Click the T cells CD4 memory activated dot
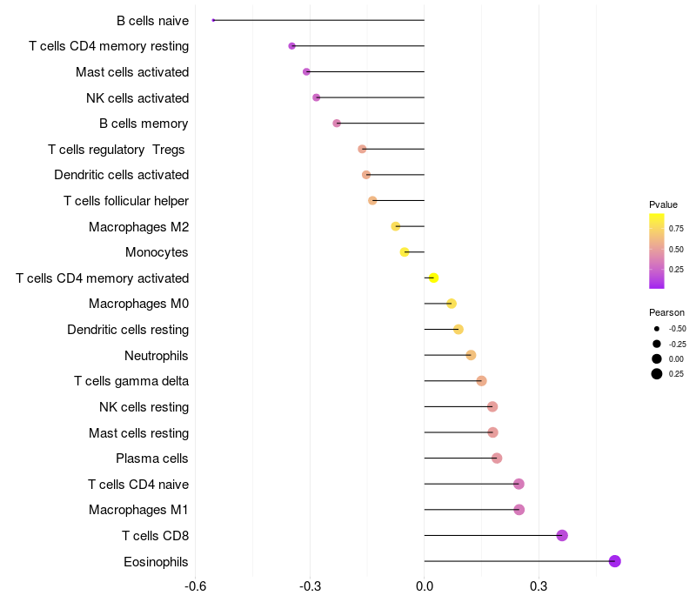 point(433,278)
